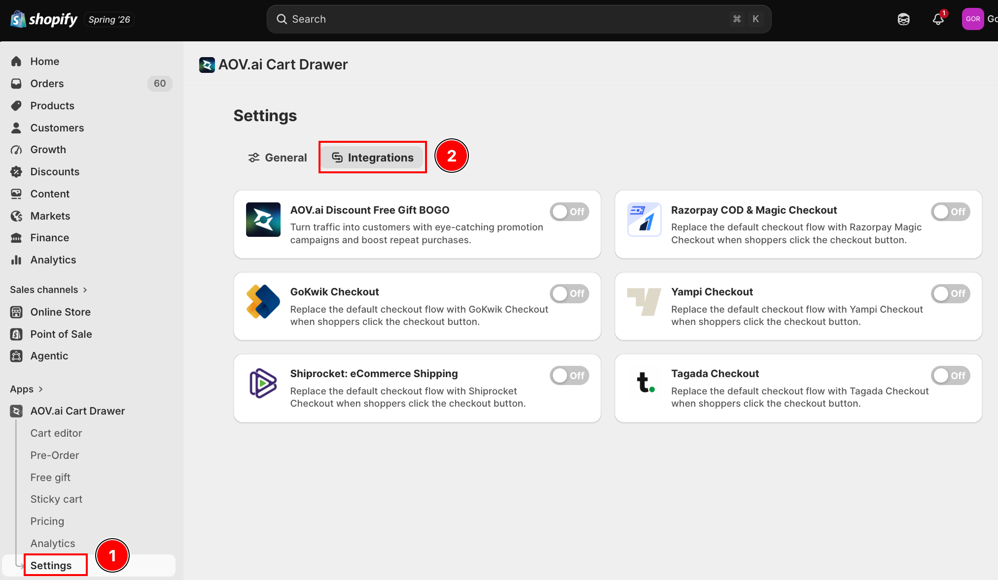
Task: Open the Pricing page
Action: pos(47,521)
